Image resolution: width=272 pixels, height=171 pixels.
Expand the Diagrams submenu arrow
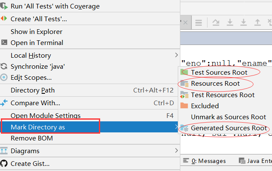pos(176,151)
